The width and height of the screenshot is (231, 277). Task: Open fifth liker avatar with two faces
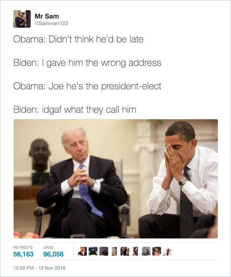point(125,251)
